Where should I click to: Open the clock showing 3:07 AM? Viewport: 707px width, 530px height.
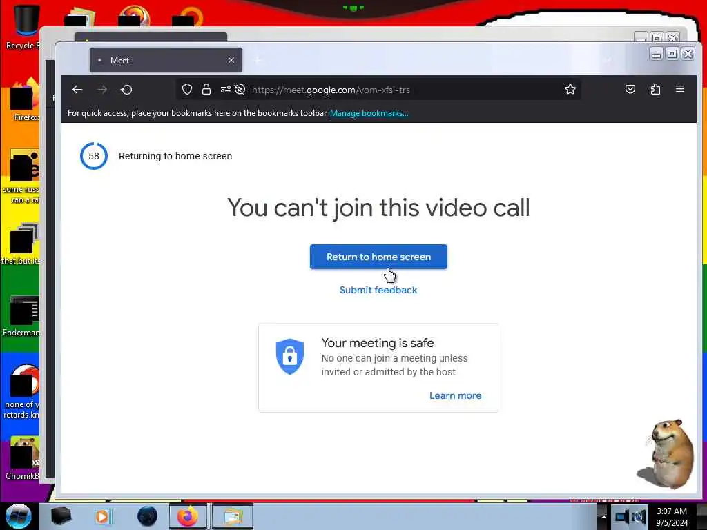(x=672, y=516)
